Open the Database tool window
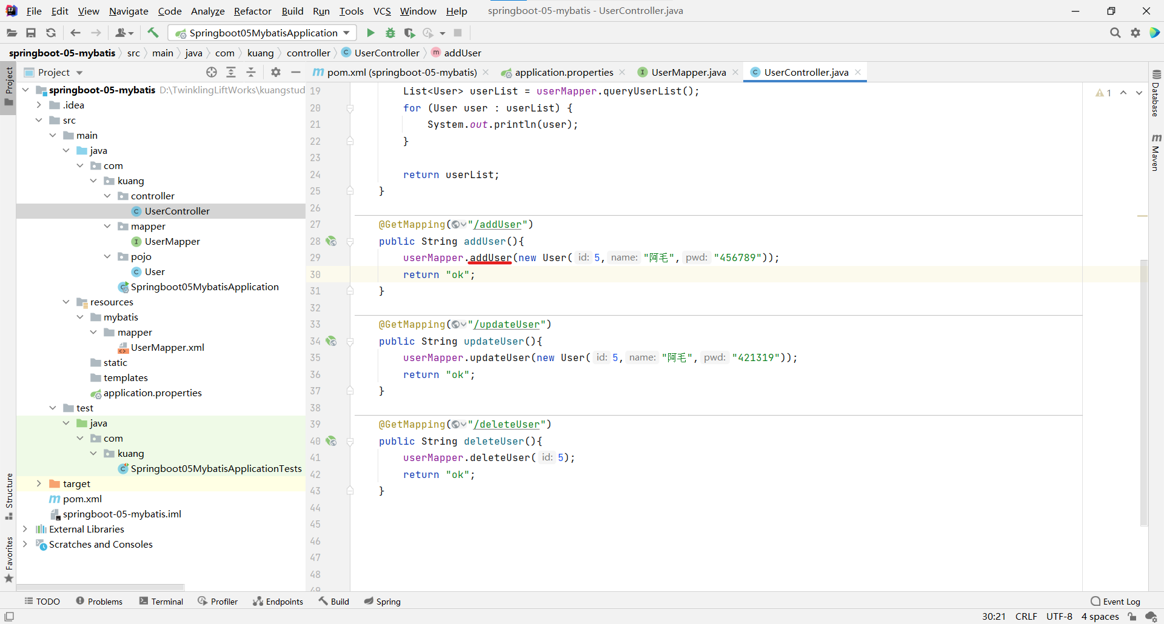The height and width of the screenshot is (624, 1164). coord(1156,93)
